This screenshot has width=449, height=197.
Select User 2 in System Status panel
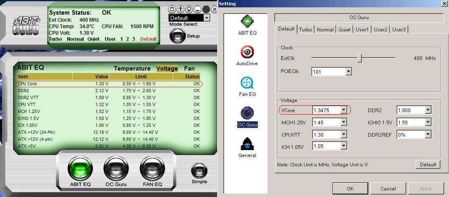128,39
